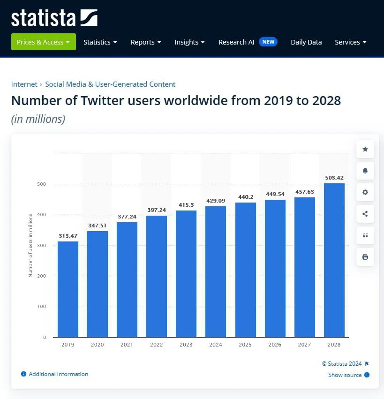
Task: Open Social Media & User-Generated Content category
Action: point(110,84)
